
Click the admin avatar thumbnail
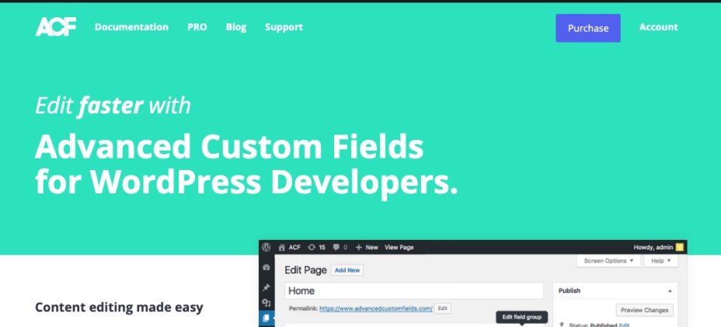679,248
